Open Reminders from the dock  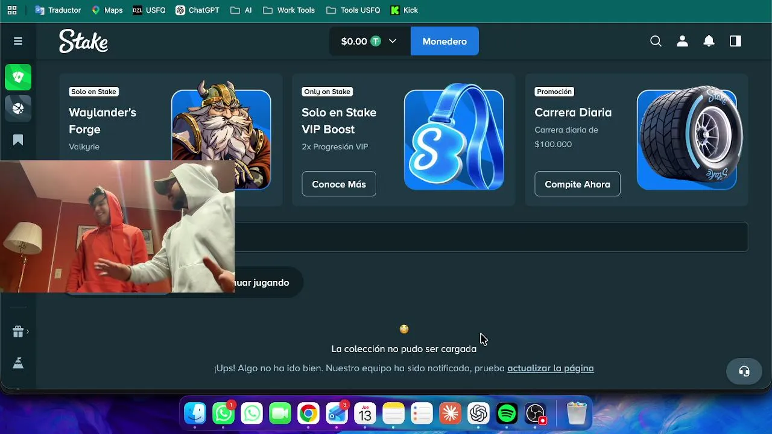[x=422, y=414]
